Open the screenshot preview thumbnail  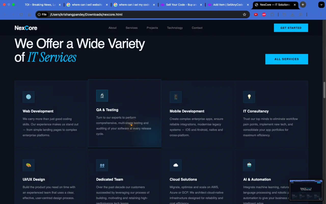[306, 190]
